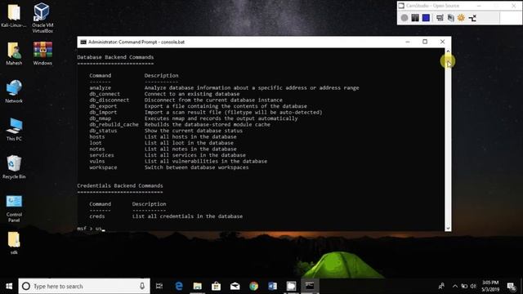The width and height of the screenshot is (523, 294).
Task: Click the console scrollbar up arrow
Action: 448,51
